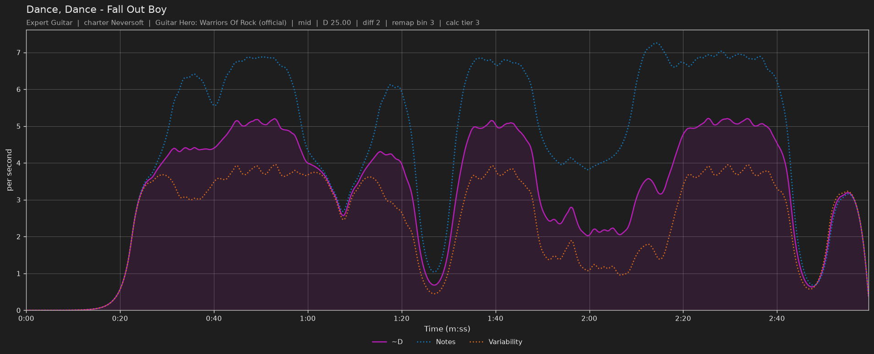The image size is (874, 354).
Task: Click the y-axis tick label 3
Action: click(x=20, y=200)
